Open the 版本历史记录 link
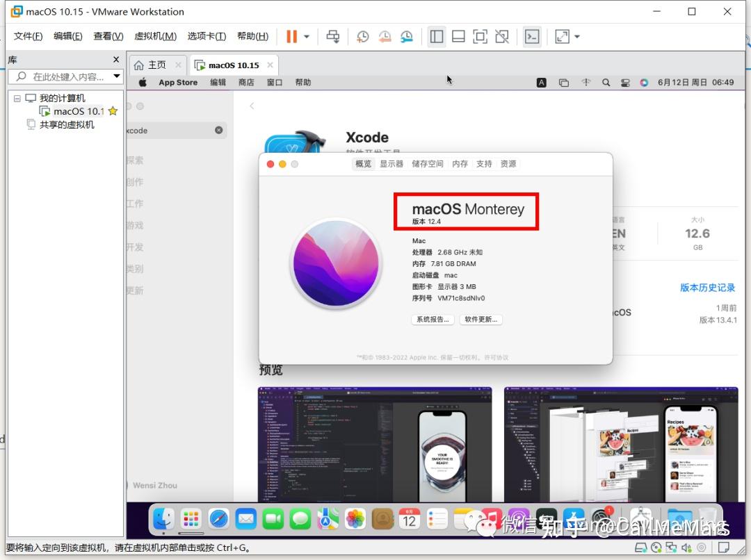This screenshot has height=560, width=751. [707, 288]
